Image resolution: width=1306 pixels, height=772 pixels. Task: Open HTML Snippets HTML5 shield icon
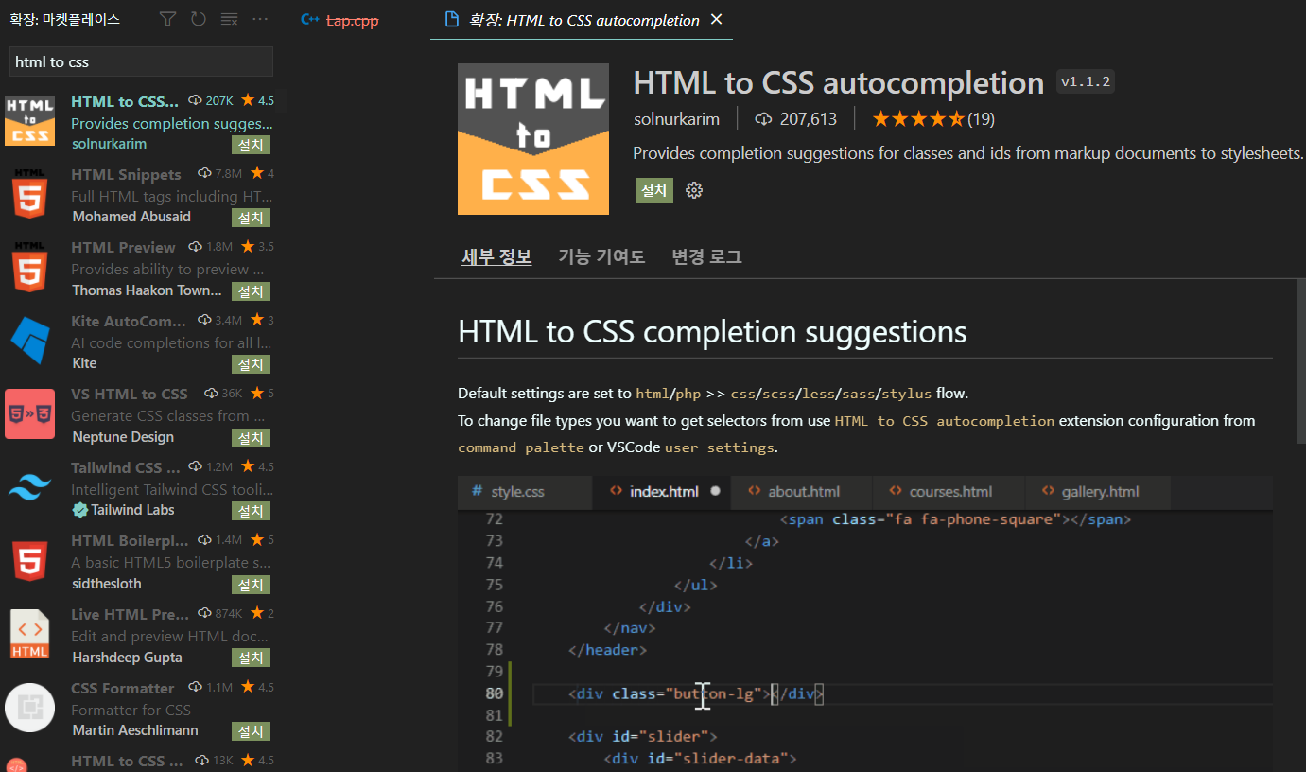pos(29,194)
